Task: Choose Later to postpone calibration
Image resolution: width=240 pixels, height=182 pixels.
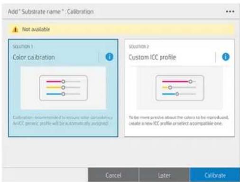Action: [x=164, y=175]
